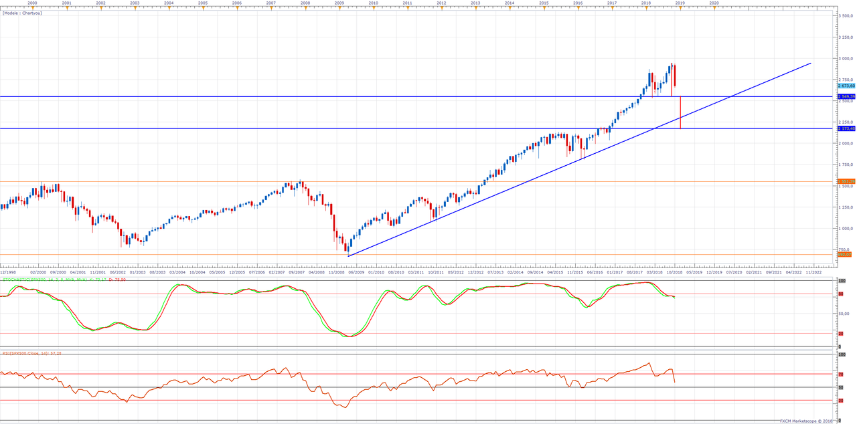
Task: Click the 2020 year marker on top timeline
Action: pyautogui.click(x=714, y=3)
